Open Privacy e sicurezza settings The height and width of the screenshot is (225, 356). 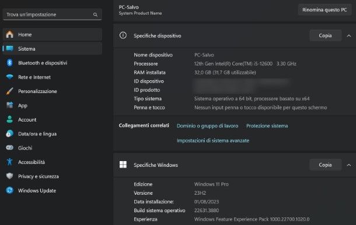point(52,176)
